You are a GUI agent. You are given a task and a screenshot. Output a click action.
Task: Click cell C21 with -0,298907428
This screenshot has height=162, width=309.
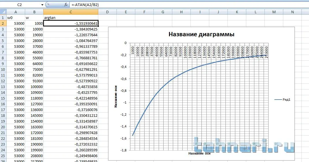[71, 133]
